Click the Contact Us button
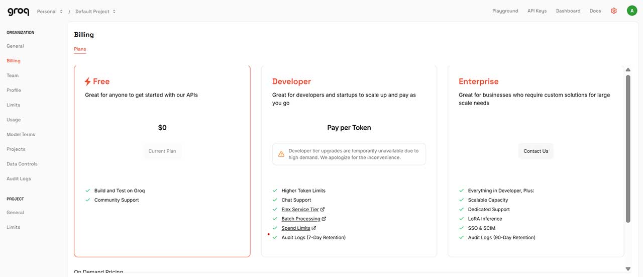The width and height of the screenshot is (643, 277). pos(536,151)
